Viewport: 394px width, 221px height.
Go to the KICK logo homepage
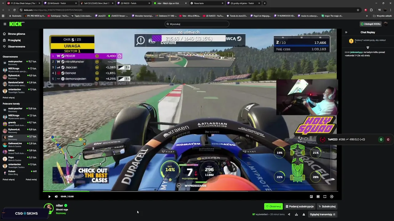tap(17, 24)
